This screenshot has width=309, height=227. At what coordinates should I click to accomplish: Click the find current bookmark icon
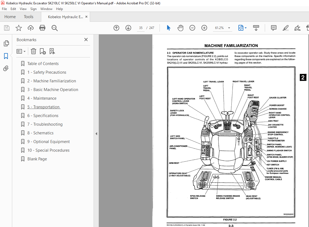[x=52, y=51]
